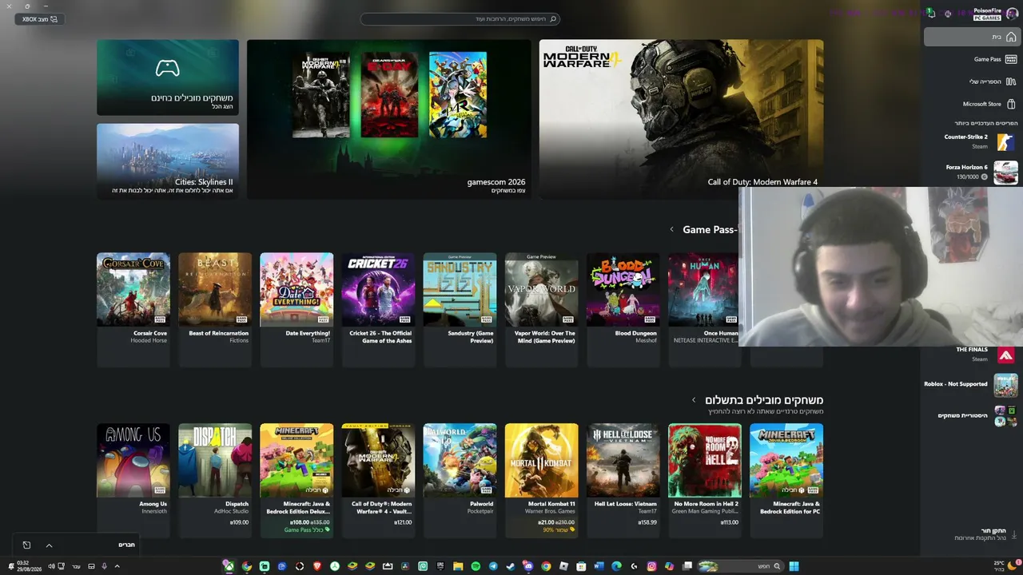The image size is (1023, 575).
Task: Open the gamescom 2026 banner
Action: (x=388, y=119)
